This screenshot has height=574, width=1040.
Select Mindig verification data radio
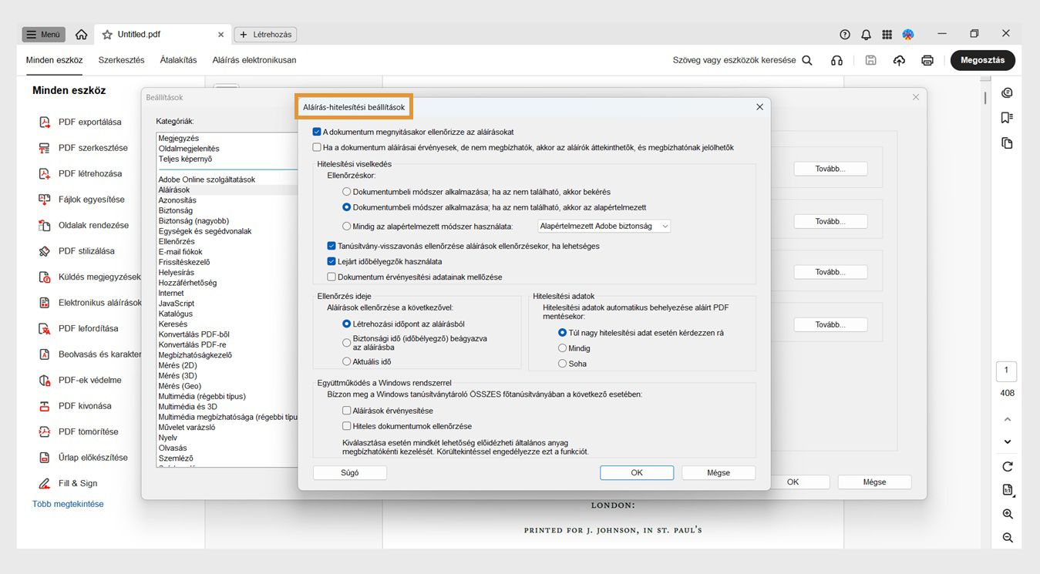click(563, 348)
